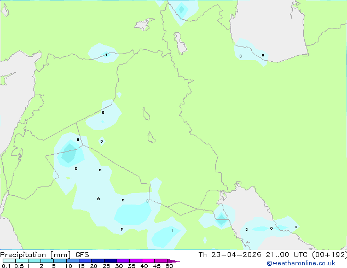Click the '15' legend scale label

[81, 266]
